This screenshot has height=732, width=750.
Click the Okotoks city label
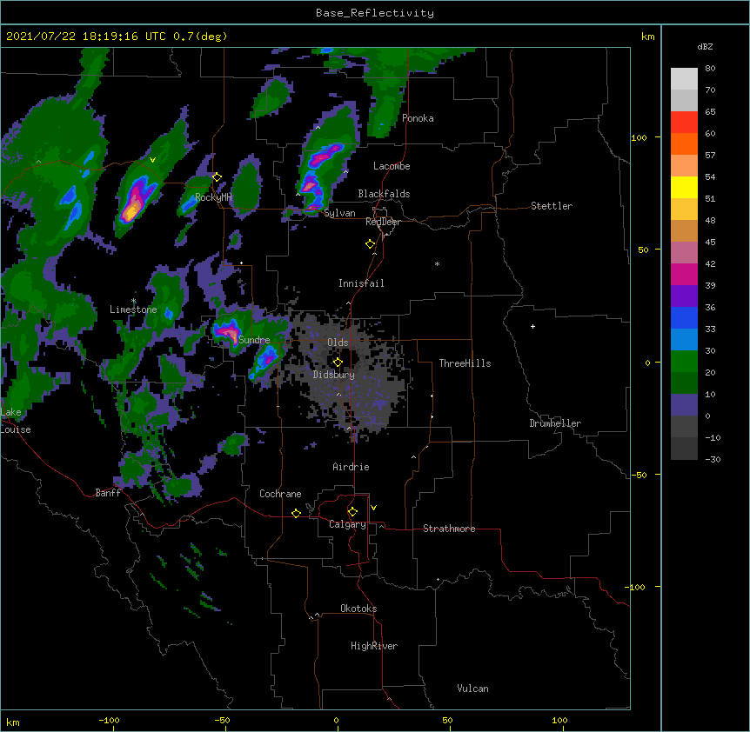(x=358, y=609)
